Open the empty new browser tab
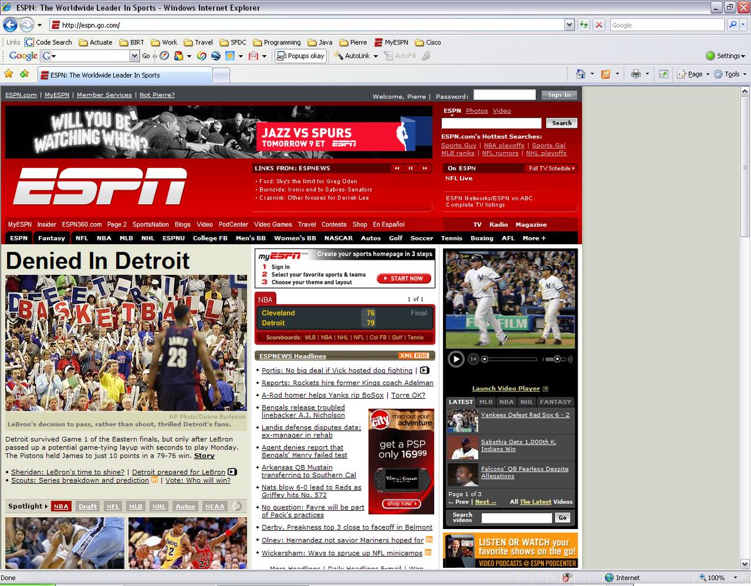The width and height of the screenshot is (751, 586). (x=221, y=75)
